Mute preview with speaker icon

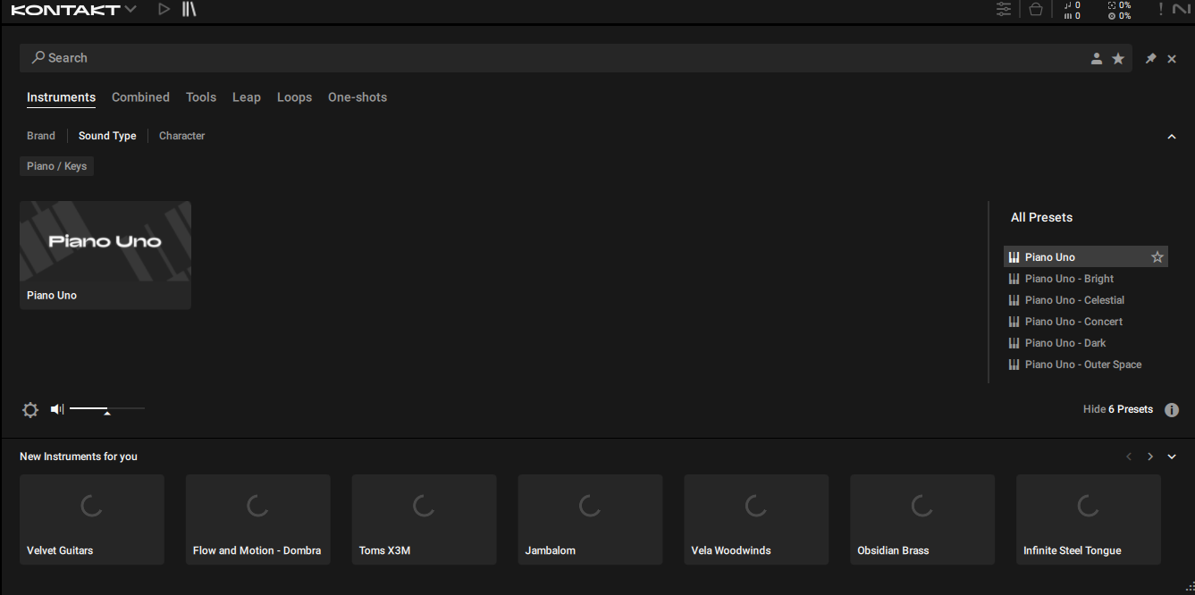[57, 409]
